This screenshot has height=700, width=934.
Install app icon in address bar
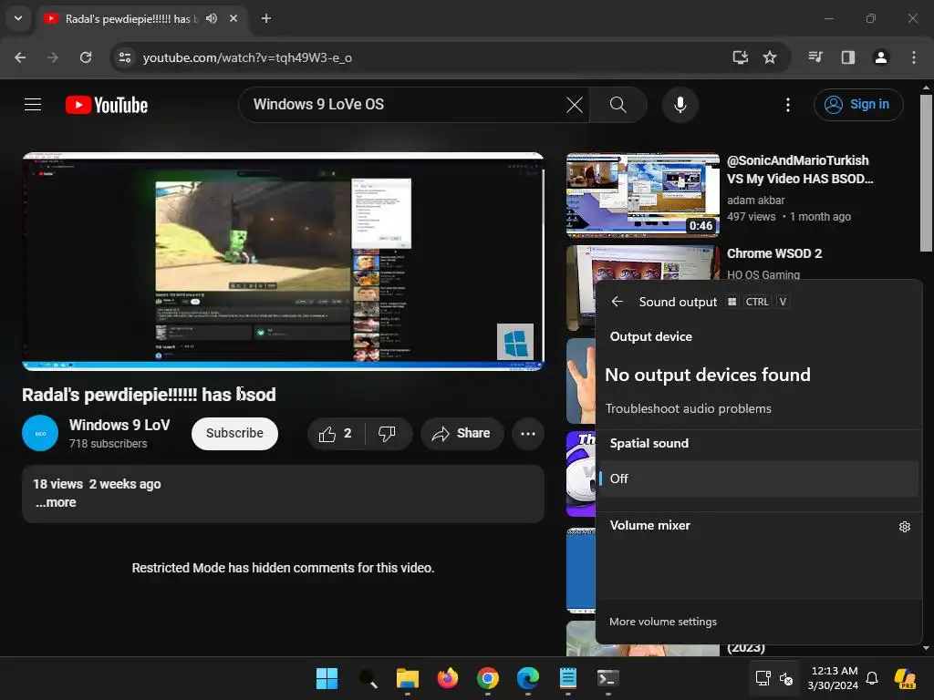coord(740,57)
